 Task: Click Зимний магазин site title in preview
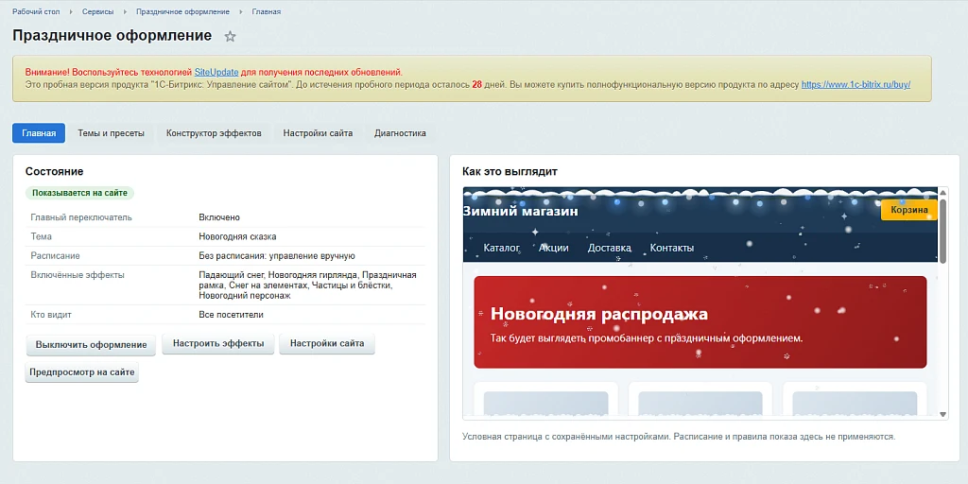[521, 211]
